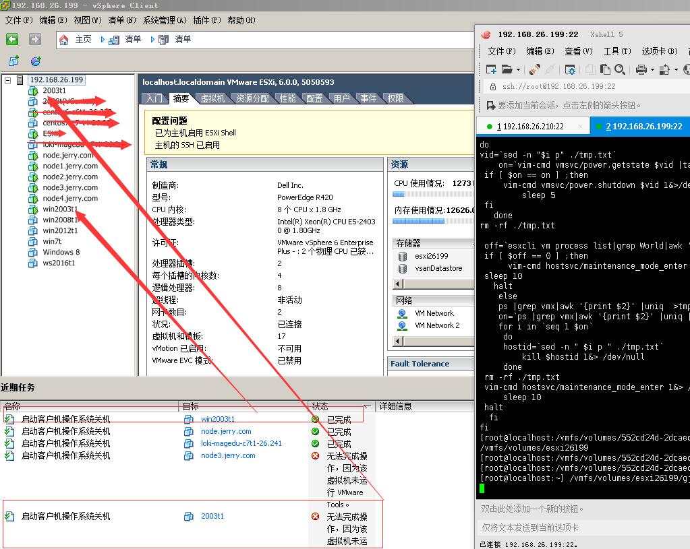Open dropdown arrow next to Xshell layout icon

point(676,70)
